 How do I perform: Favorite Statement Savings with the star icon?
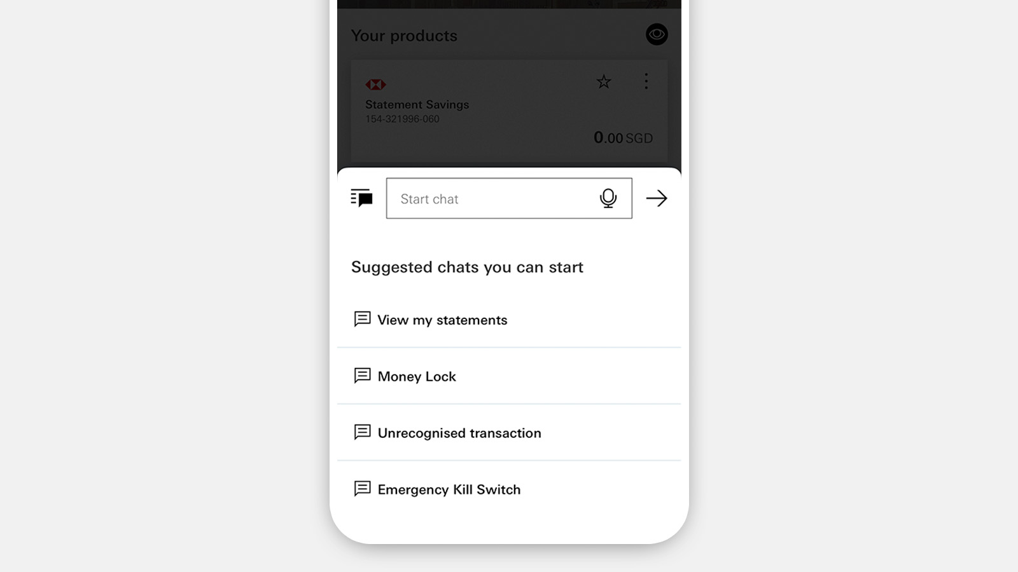pyautogui.click(x=604, y=81)
